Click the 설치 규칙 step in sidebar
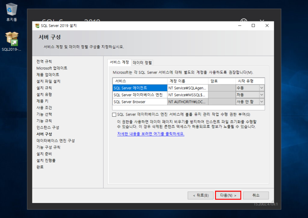The image size is (308, 218). coord(44,88)
